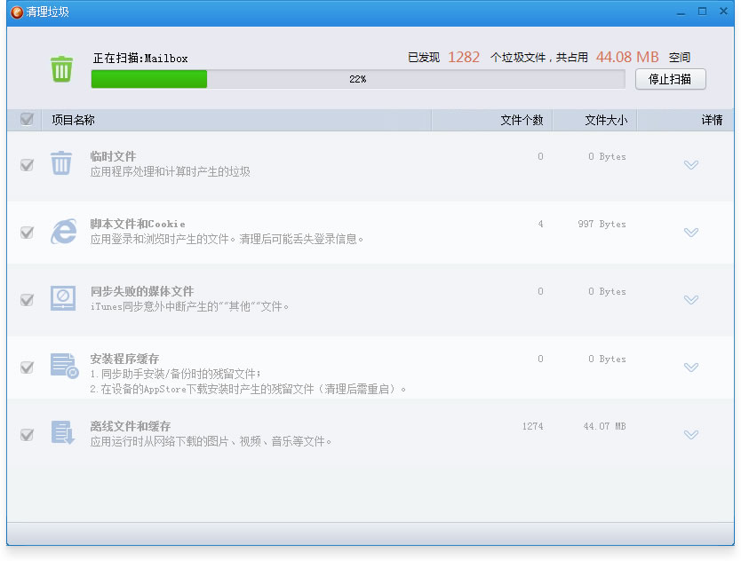The width and height of the screenshot is (741, 561).
Task: Click the 文件大小 column header
Action: point(606,120)
